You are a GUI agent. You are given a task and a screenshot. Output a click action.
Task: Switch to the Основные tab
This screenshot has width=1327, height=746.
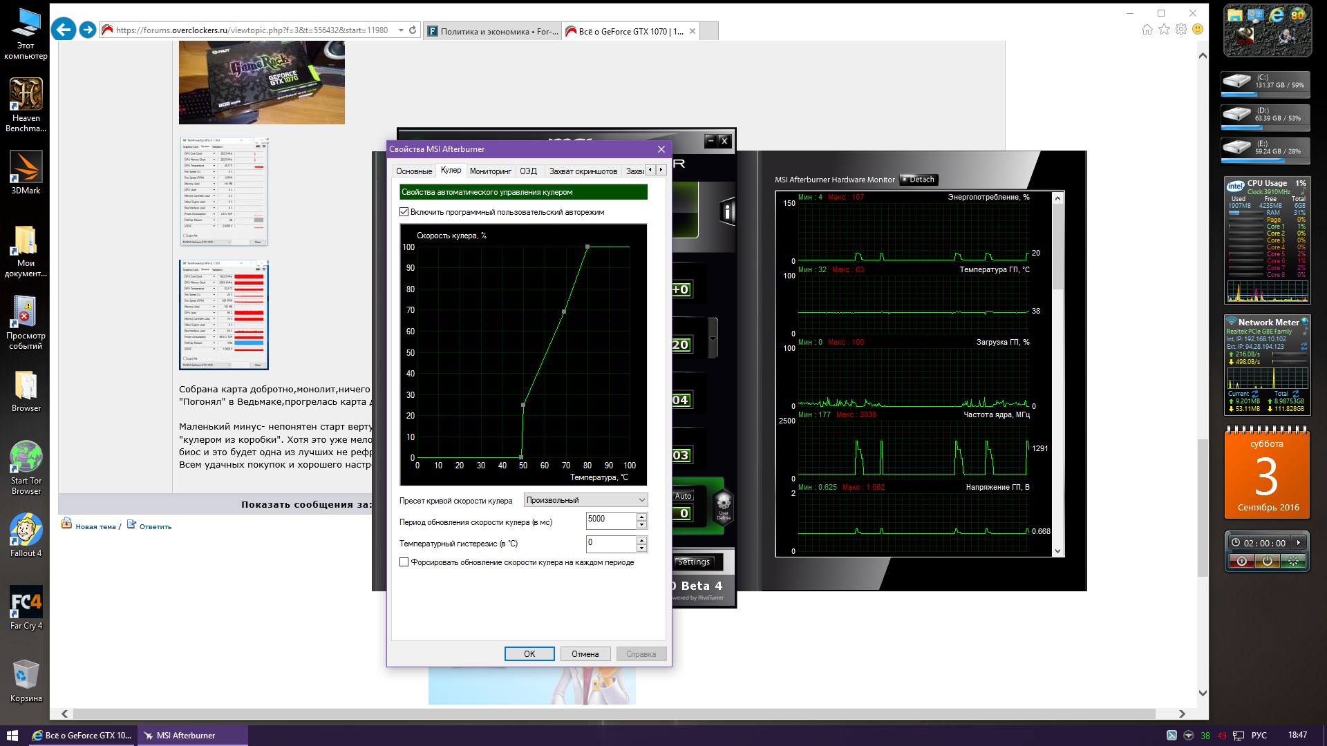[x=414, y=171]
